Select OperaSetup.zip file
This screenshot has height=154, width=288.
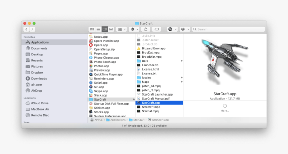click(111, 49)
